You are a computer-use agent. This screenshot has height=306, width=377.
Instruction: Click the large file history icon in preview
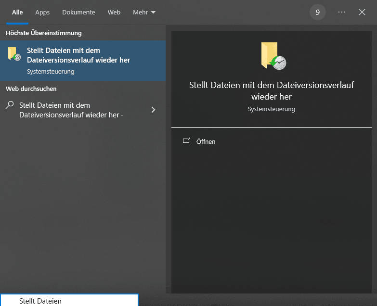point(273,56)
